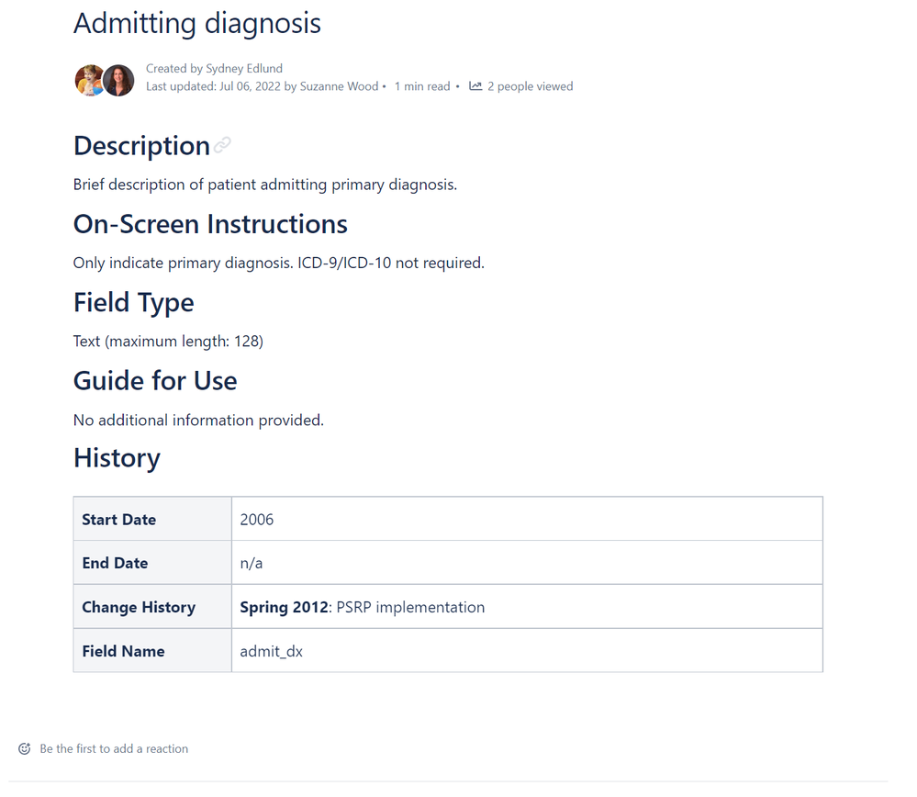Click the Description heading anchor link icon
This screenshot has height=797, width=917.
(x=222, y=145)
